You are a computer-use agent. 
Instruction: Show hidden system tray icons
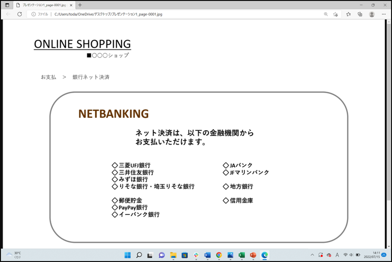click(312, 255)
